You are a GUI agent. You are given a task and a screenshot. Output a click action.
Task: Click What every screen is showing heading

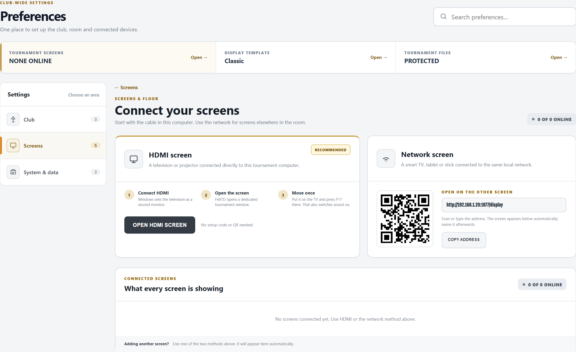pyautogui.click(x=174, y=289)
